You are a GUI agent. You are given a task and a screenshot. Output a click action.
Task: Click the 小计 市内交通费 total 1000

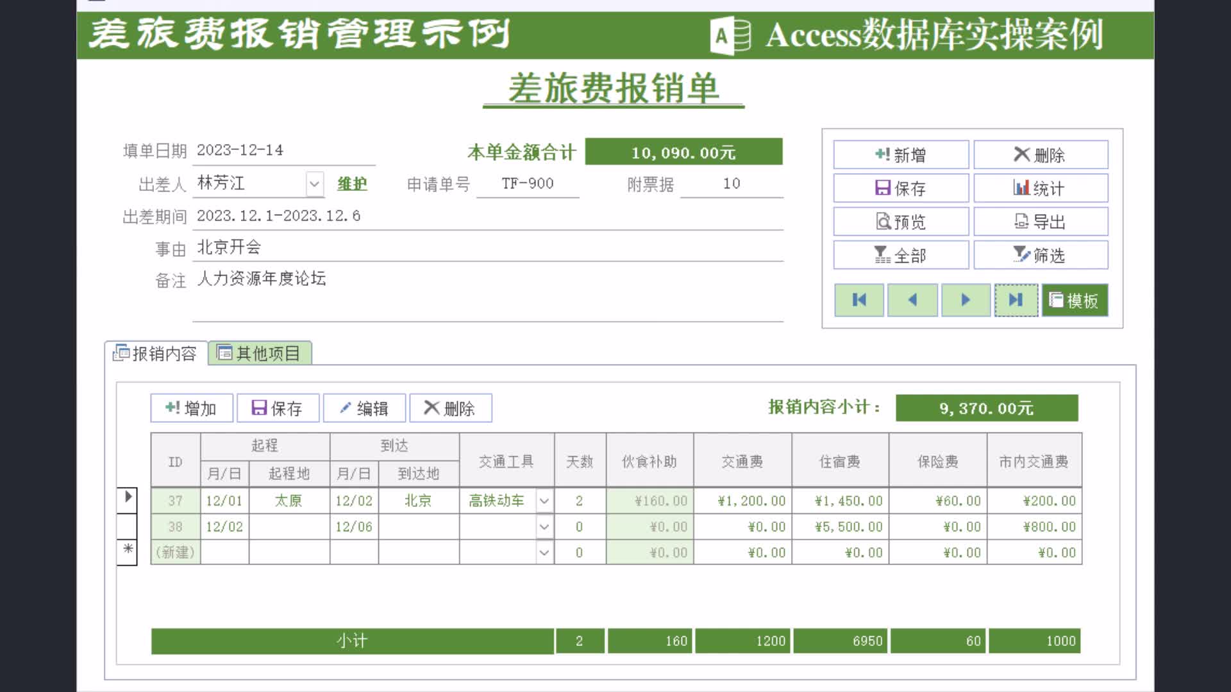click(x=1034, y=641)
